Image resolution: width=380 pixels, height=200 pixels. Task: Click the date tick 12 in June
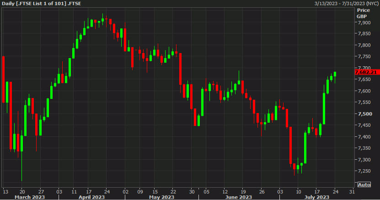225,192
